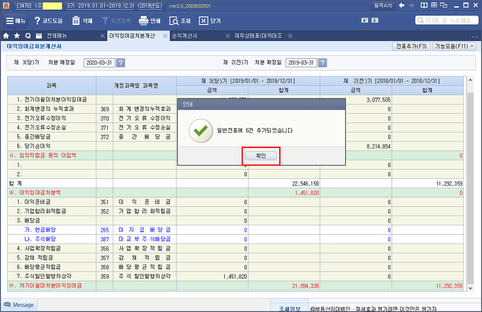
Task: Close the 재무상태표 tab
Action: [x=290, y=36]
